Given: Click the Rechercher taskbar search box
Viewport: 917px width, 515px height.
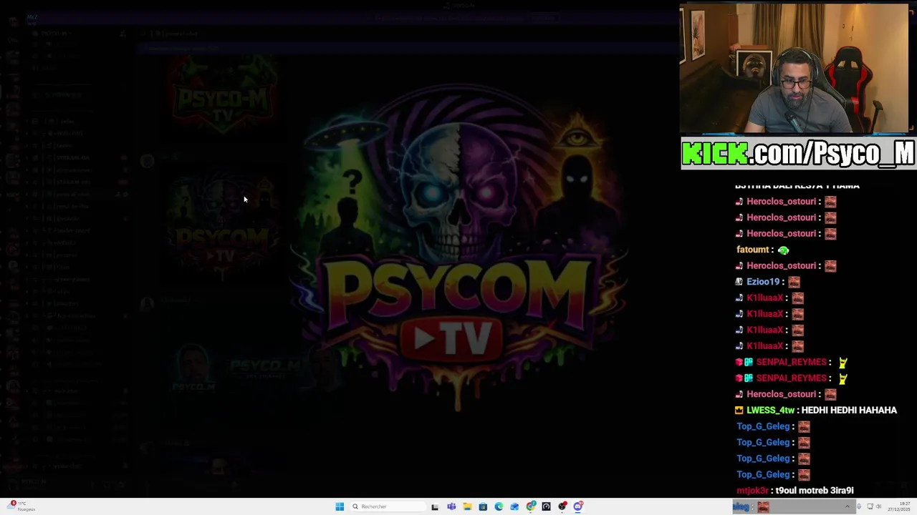Looking at the screenshot, I should [x=388, y=506].
